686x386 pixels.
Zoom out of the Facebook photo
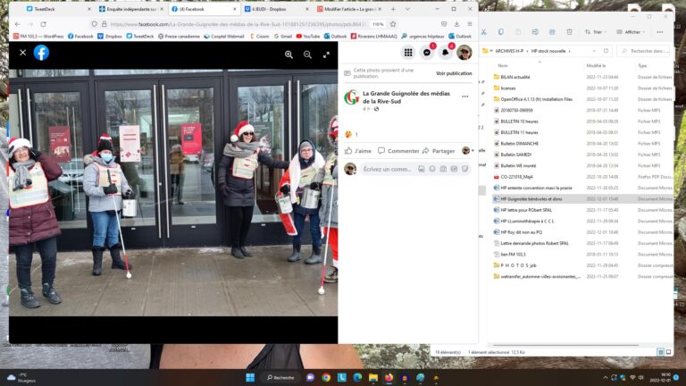tap(306, 55)
